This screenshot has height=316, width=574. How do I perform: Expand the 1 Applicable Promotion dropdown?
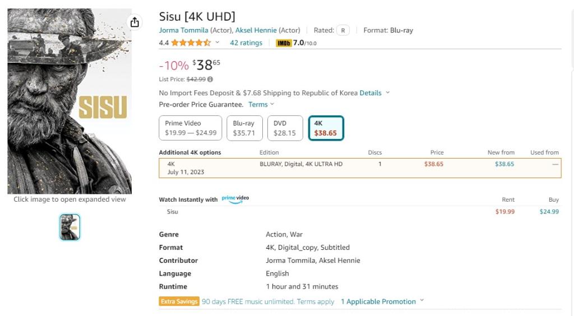pyautogui.click(x=382, y=301)
